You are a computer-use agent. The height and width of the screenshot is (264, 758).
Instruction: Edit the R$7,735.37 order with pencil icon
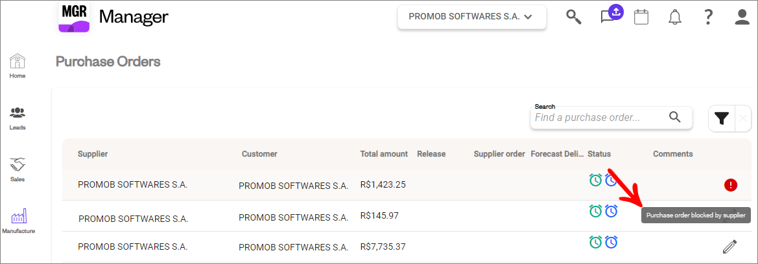(x=729, y=247)
